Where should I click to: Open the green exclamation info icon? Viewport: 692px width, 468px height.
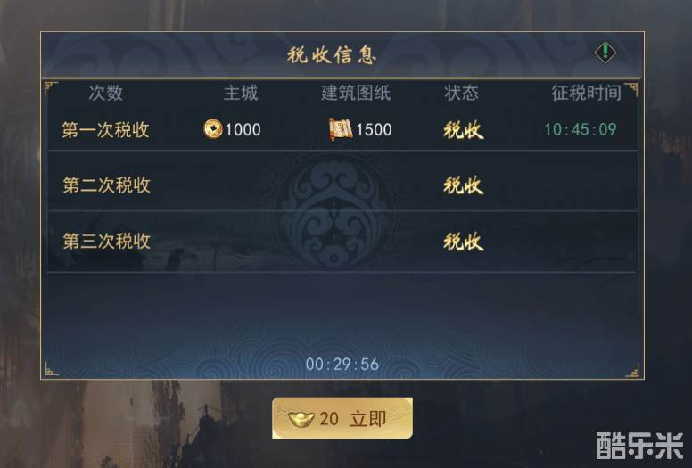(605, 53)
